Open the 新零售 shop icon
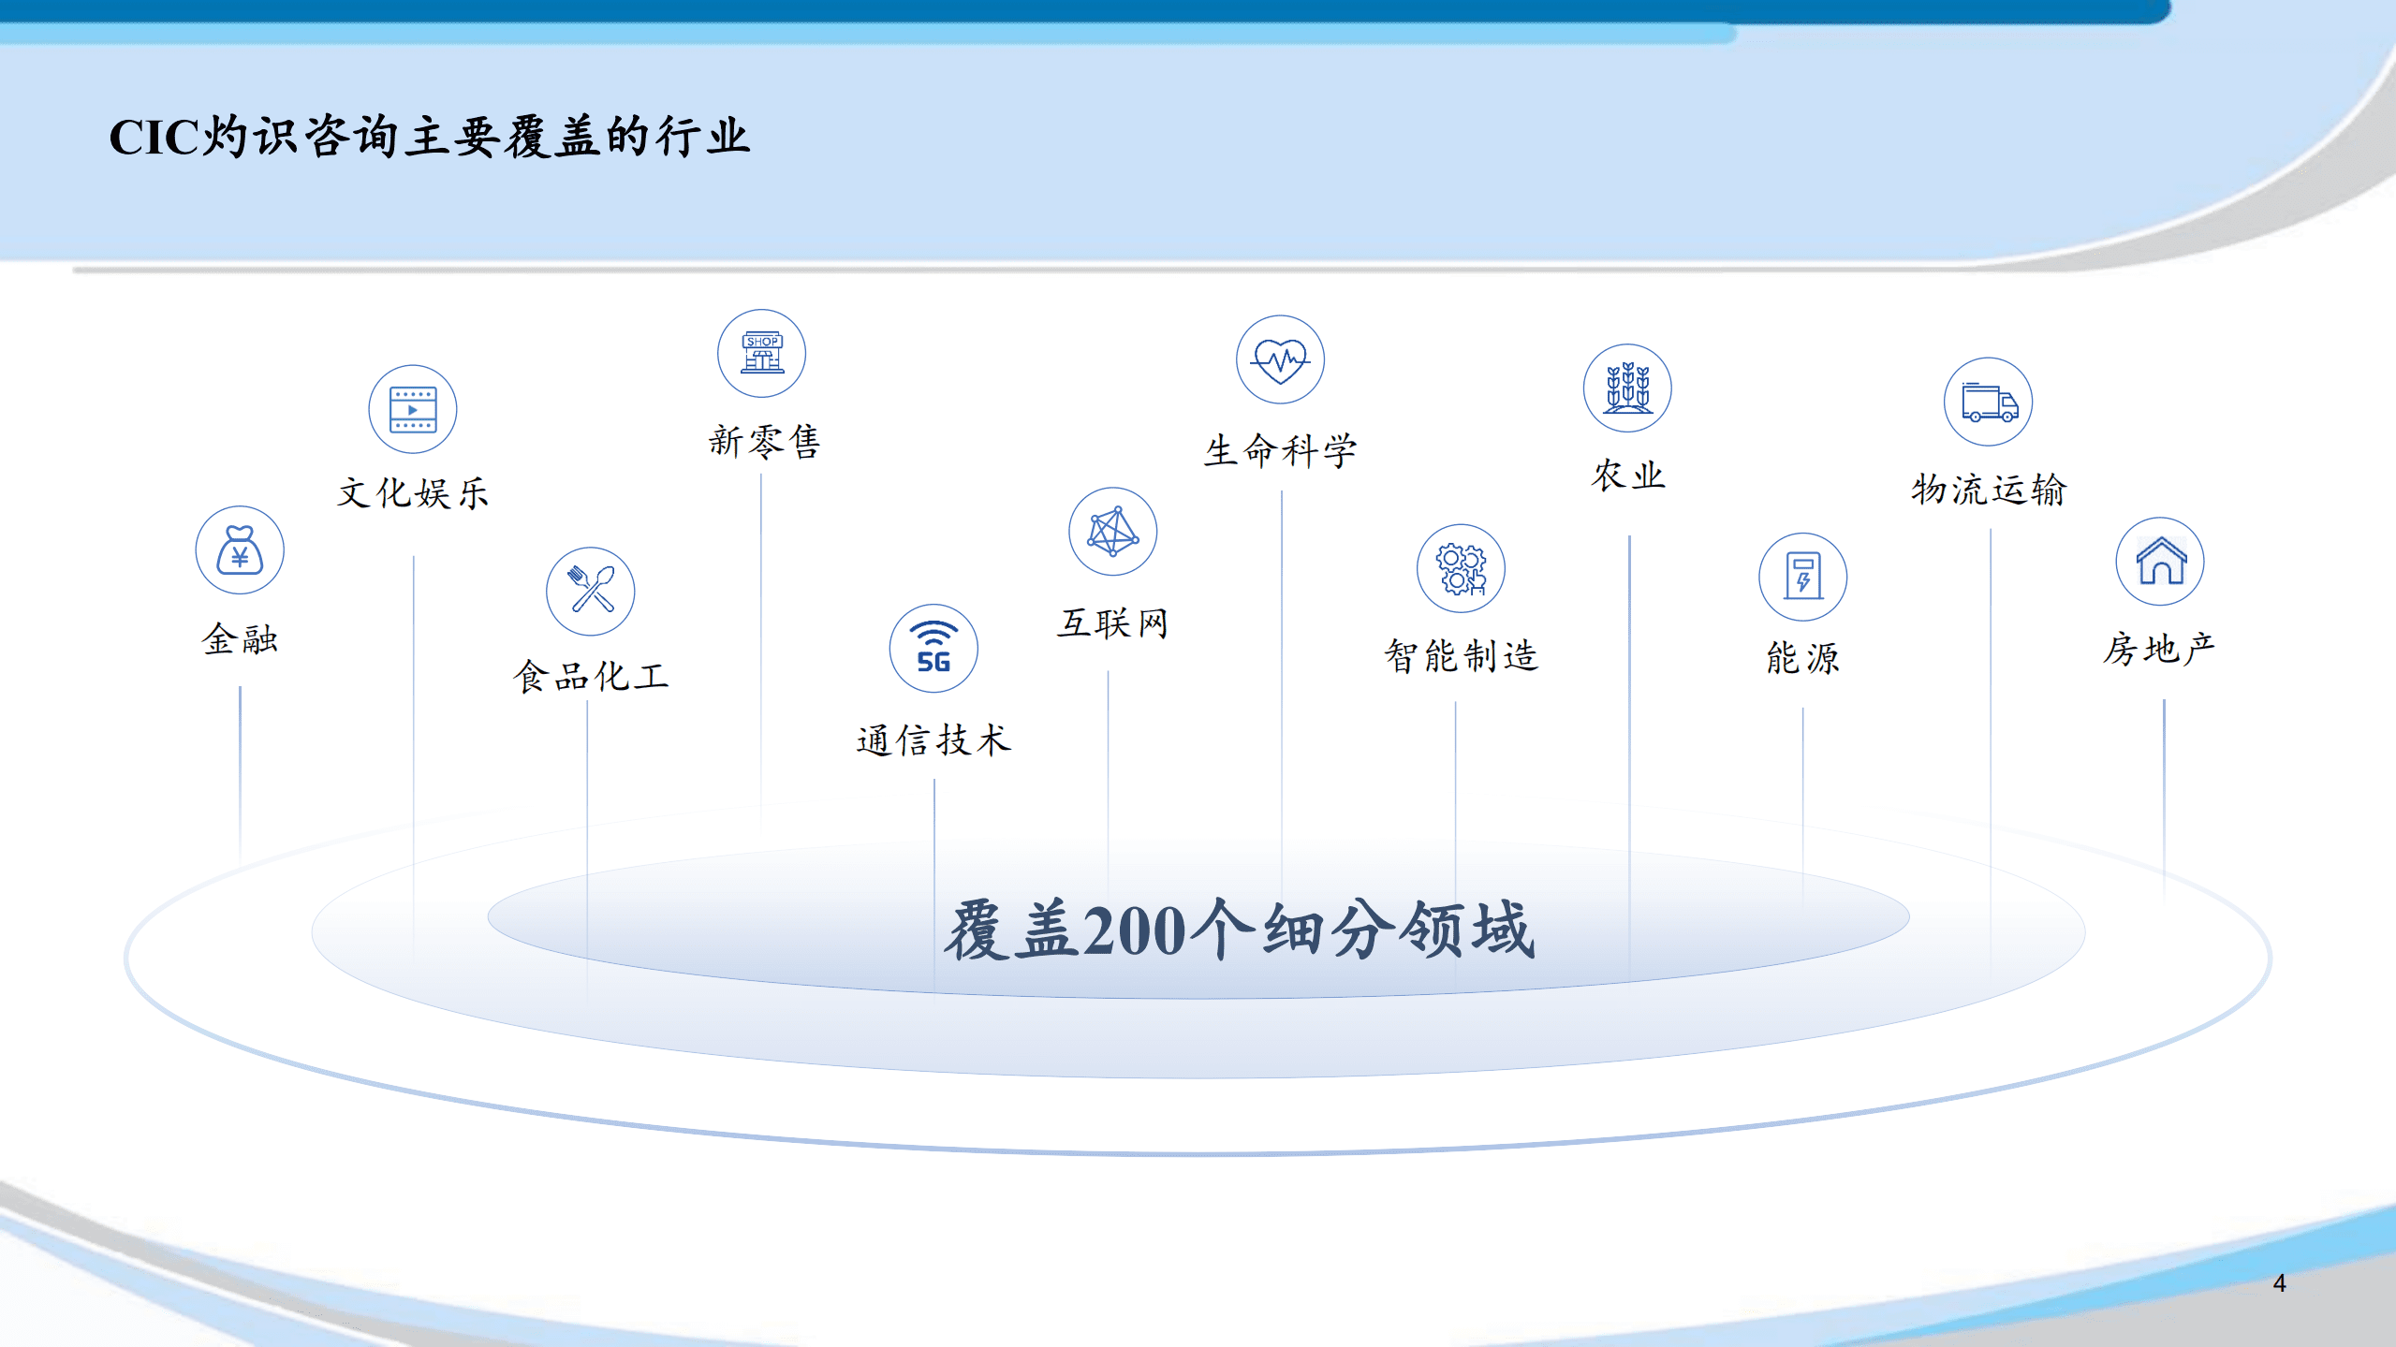This screenshot has width=2396, height=1347. (x=761, y=354)
